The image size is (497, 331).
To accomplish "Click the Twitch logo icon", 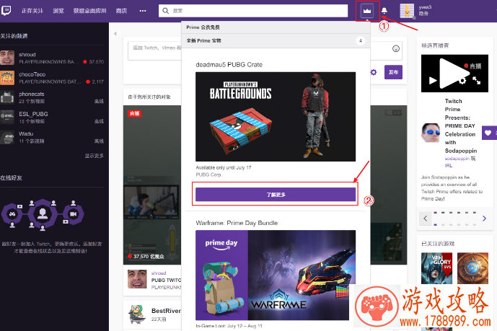I will 8,11.
